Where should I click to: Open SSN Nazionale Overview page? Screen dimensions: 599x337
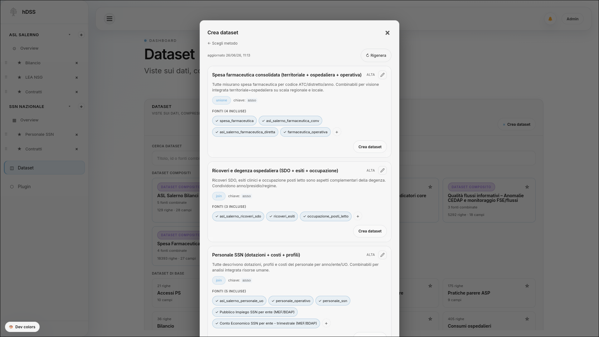click(x=29, y=120)
